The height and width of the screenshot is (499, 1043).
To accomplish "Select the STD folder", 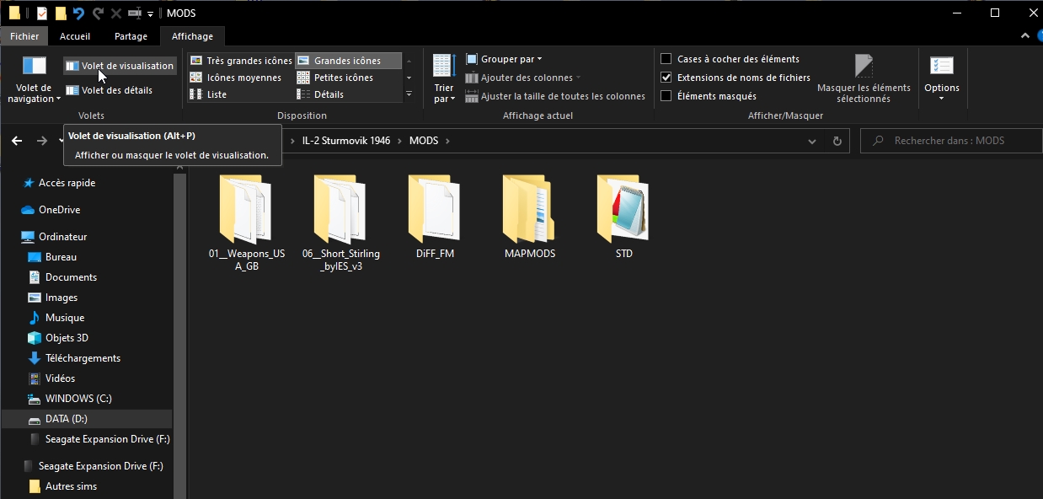I will (624, 217).
